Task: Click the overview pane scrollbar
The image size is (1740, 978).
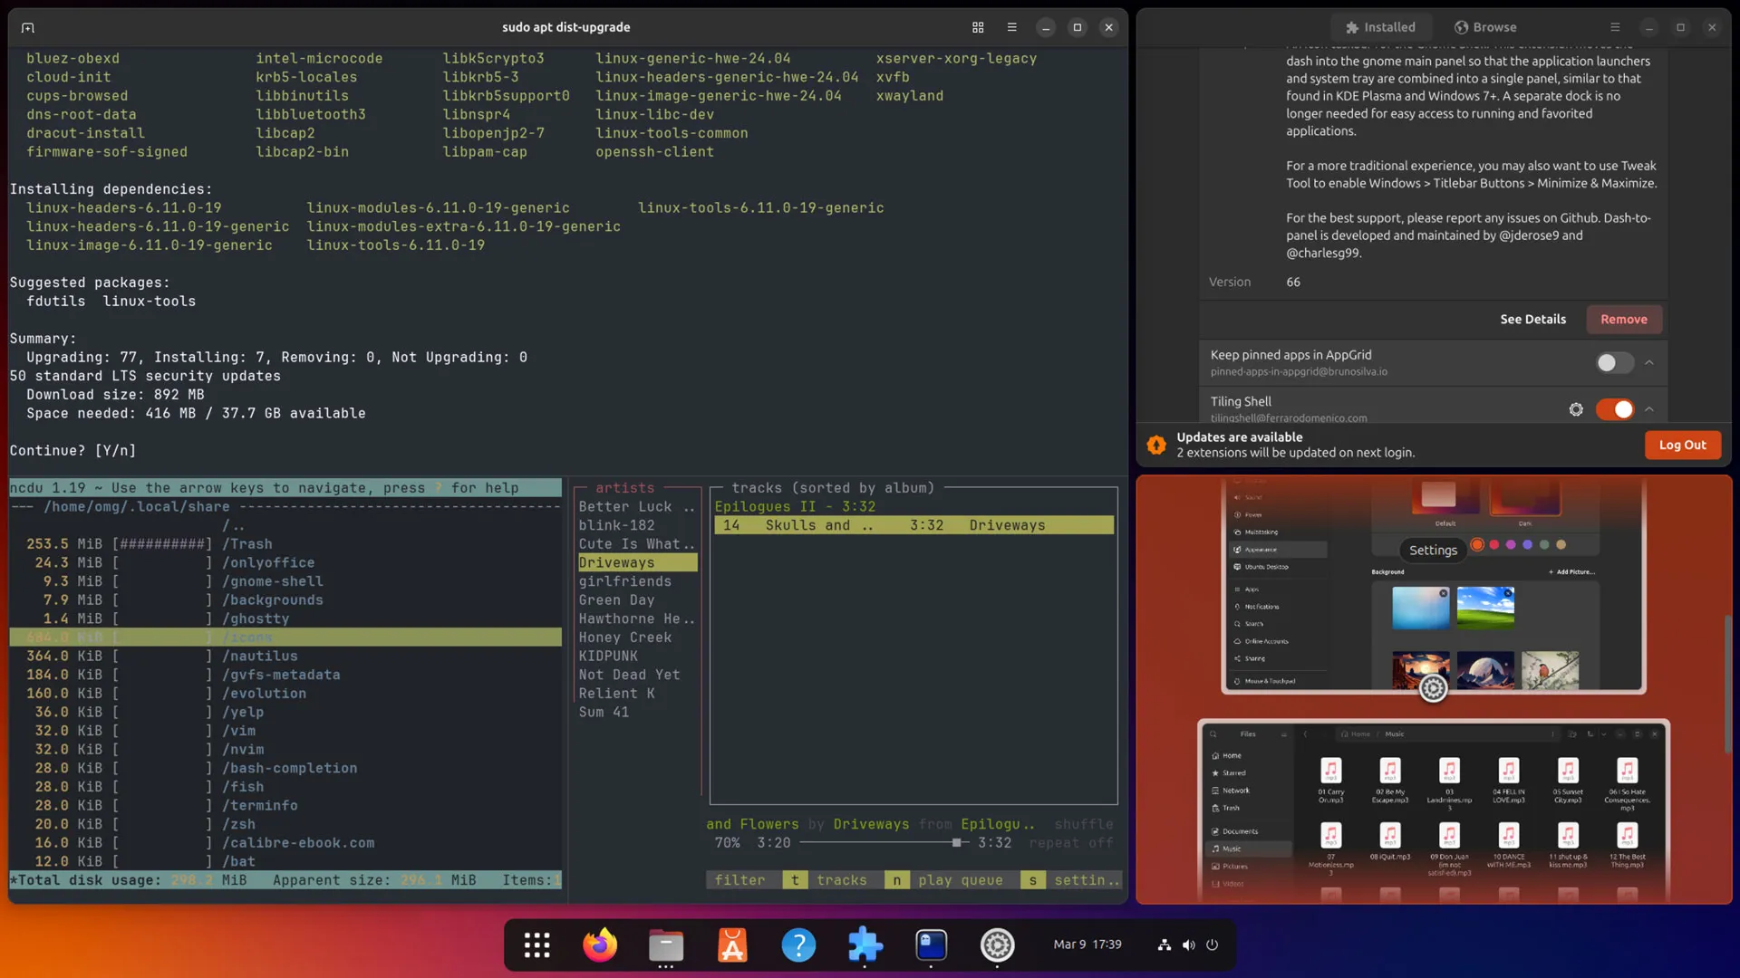Action: pos(1728,684)
